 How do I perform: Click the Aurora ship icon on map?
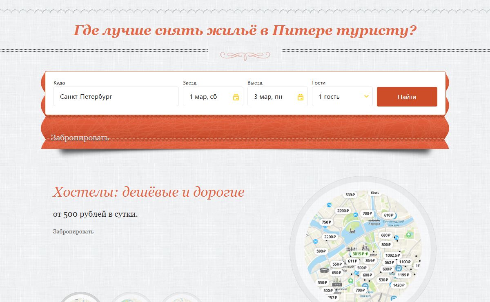coord(374,220)
